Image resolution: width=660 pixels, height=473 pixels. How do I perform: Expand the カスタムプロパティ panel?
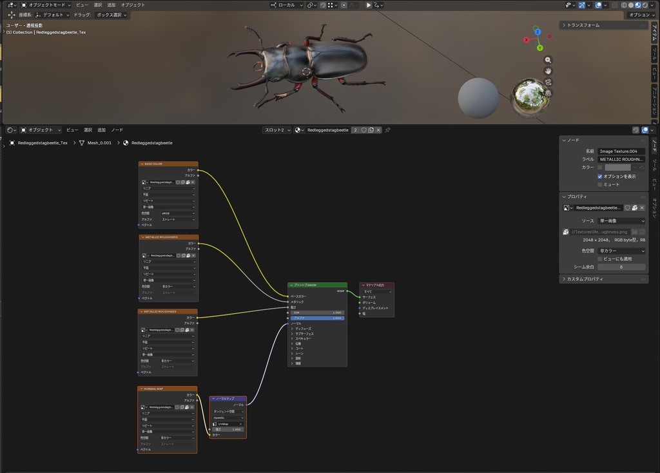point(603,279)
